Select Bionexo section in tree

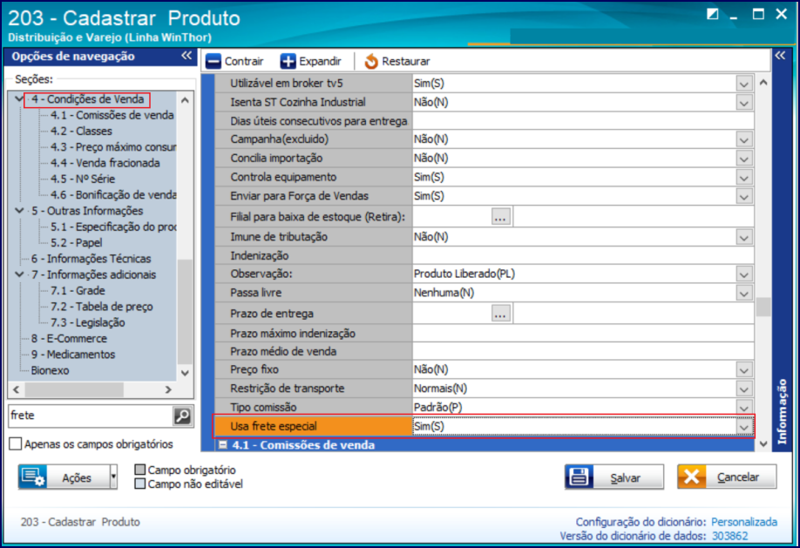(x=50, y=370)
